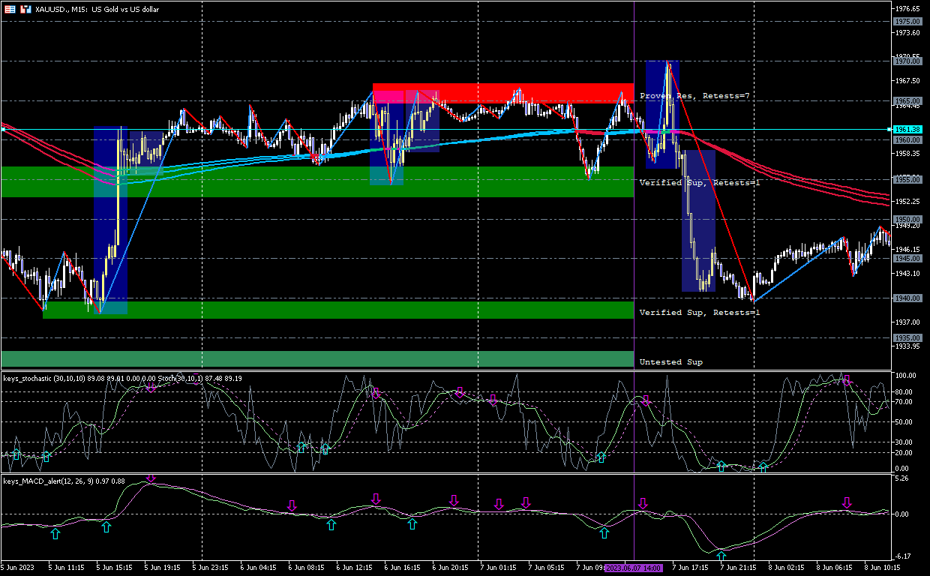Screen dimensions: 930x576
Task: Click the -6.17 MACD scale value
Action: point(902,556)
